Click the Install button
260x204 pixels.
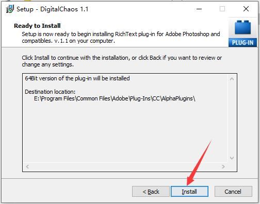pyautogui.click(x=189, y=191)
